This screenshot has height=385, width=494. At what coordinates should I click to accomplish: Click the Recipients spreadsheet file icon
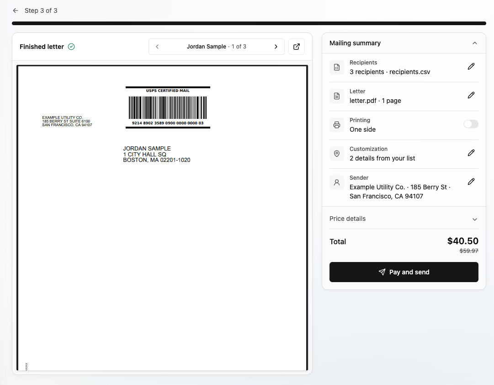[337, 67]
